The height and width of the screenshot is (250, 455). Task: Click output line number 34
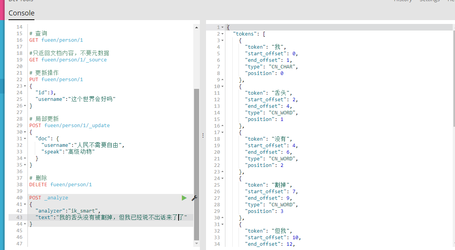[x=217, y=244]
